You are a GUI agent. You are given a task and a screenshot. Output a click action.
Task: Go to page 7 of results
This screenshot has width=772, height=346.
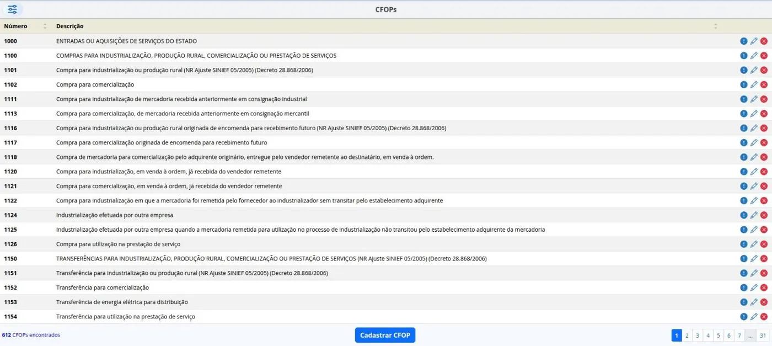[x=739, y=336]
